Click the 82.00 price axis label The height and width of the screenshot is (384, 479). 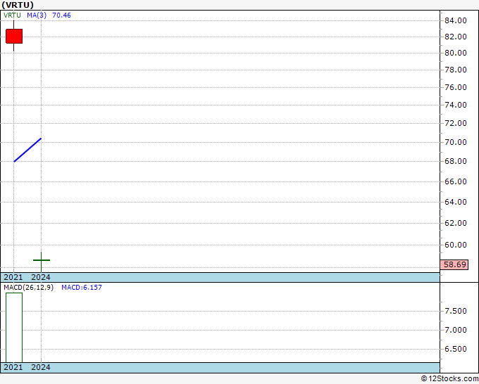point(456,37)
